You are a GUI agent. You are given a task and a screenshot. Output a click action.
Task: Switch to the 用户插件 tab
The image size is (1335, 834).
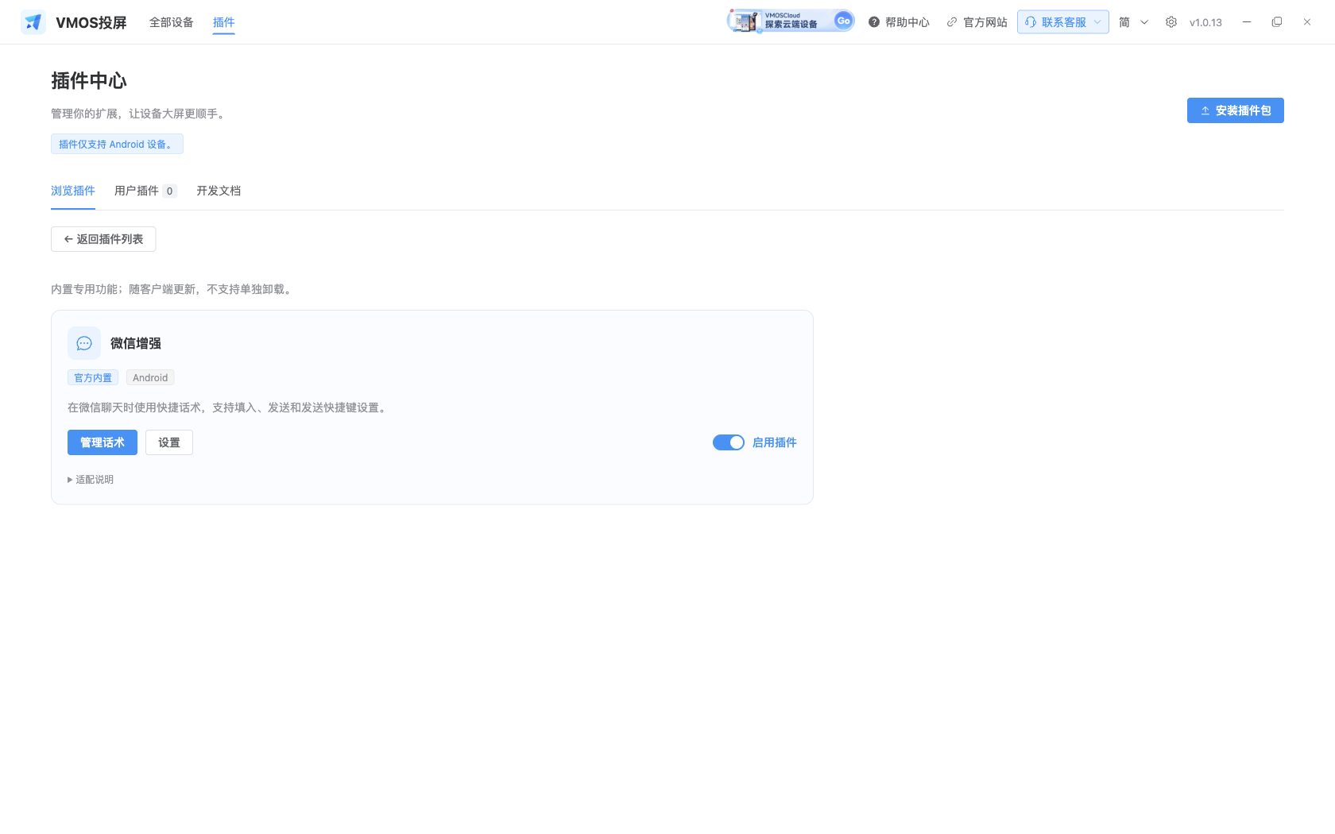145,191
